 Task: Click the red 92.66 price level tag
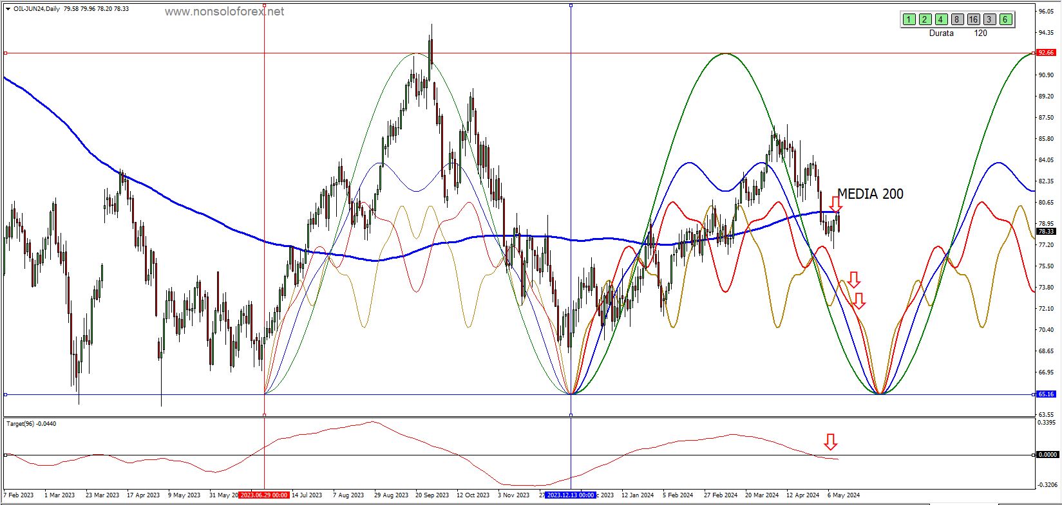click(1045, 53)
